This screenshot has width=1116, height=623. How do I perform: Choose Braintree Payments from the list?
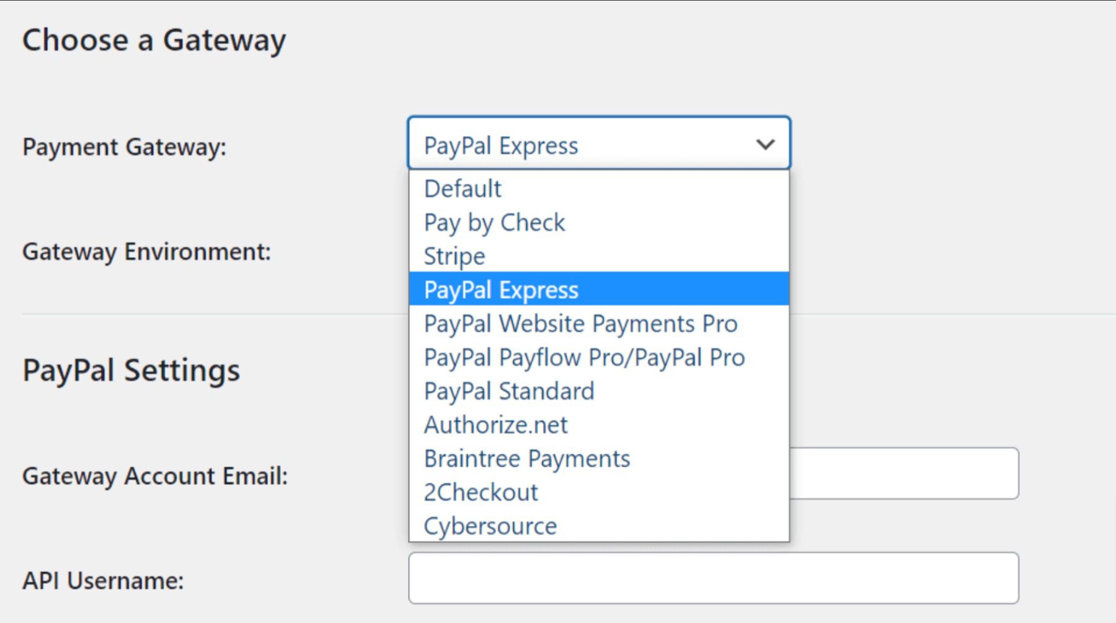(x=527, y=459)
